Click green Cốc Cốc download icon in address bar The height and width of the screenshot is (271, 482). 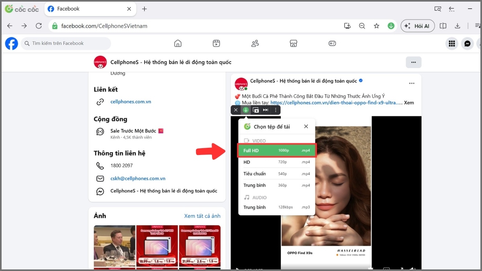(391, 26)
